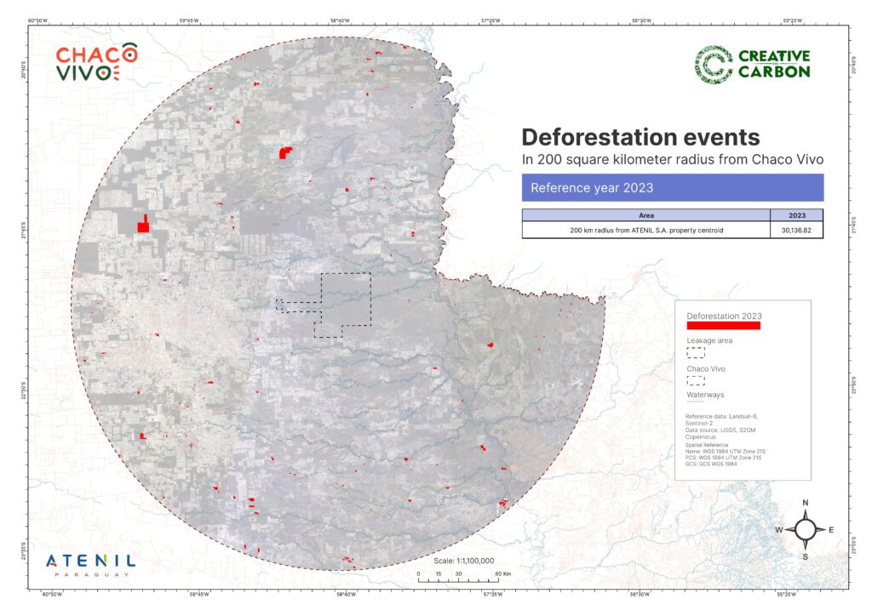Click the Waterways line legend symbol

(696, 402)
